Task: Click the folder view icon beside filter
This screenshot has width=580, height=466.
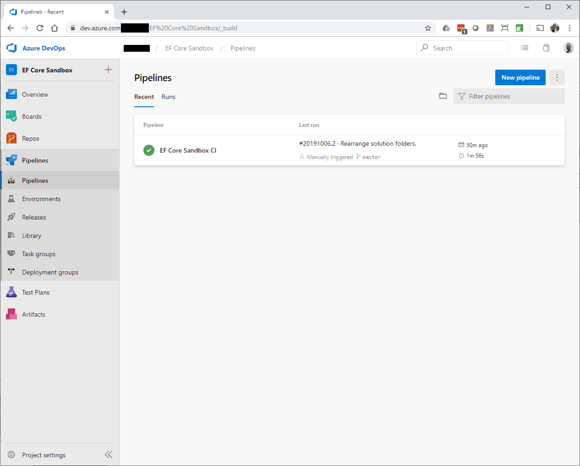Action: (443, 96)
